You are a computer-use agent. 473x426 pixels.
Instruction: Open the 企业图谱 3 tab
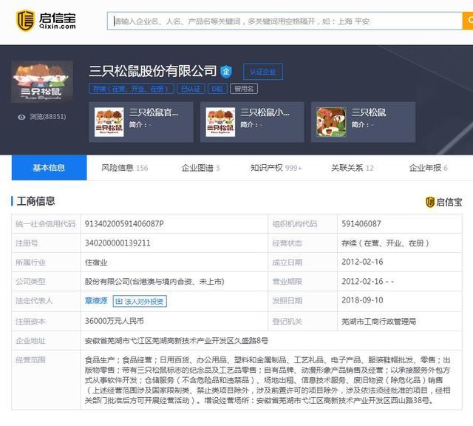tap(200, 168)
